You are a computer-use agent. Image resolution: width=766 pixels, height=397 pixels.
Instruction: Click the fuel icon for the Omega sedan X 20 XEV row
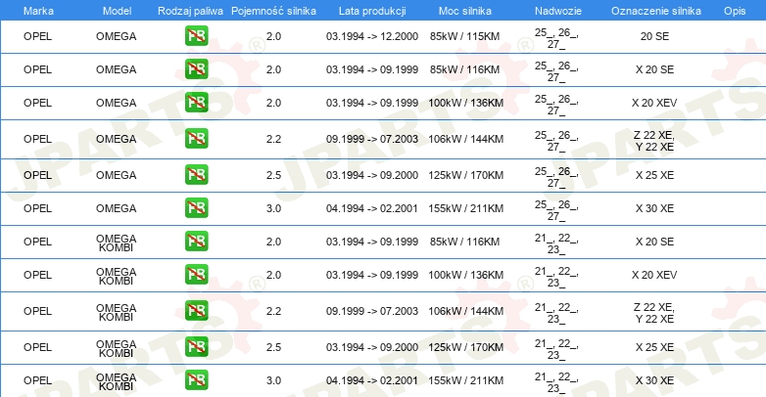196,103
